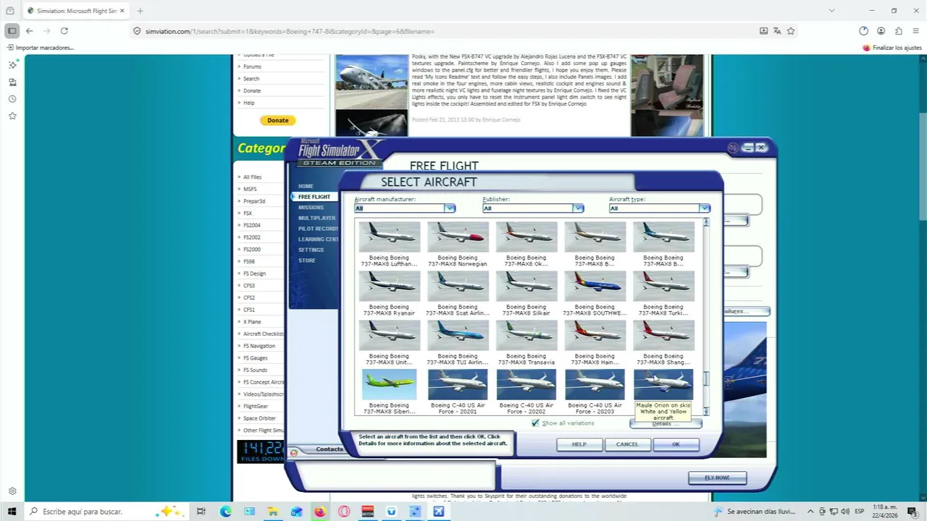This screenshot has height=521, width=927.
Task: Select the Boeing 737-MAX8 TUI Airlines aircraft
Action: click(x=458, y=335)
